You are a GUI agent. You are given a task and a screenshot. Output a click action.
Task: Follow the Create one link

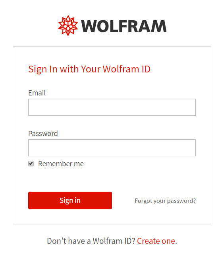(156, 241)
